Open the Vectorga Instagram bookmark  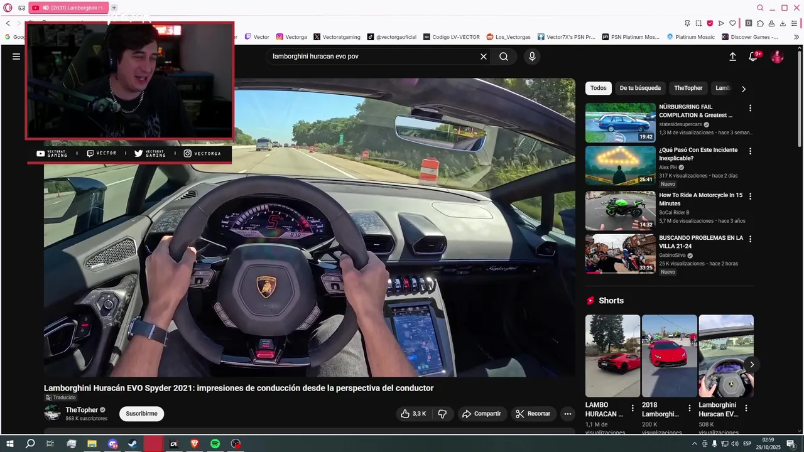click(x=291, y=37)
